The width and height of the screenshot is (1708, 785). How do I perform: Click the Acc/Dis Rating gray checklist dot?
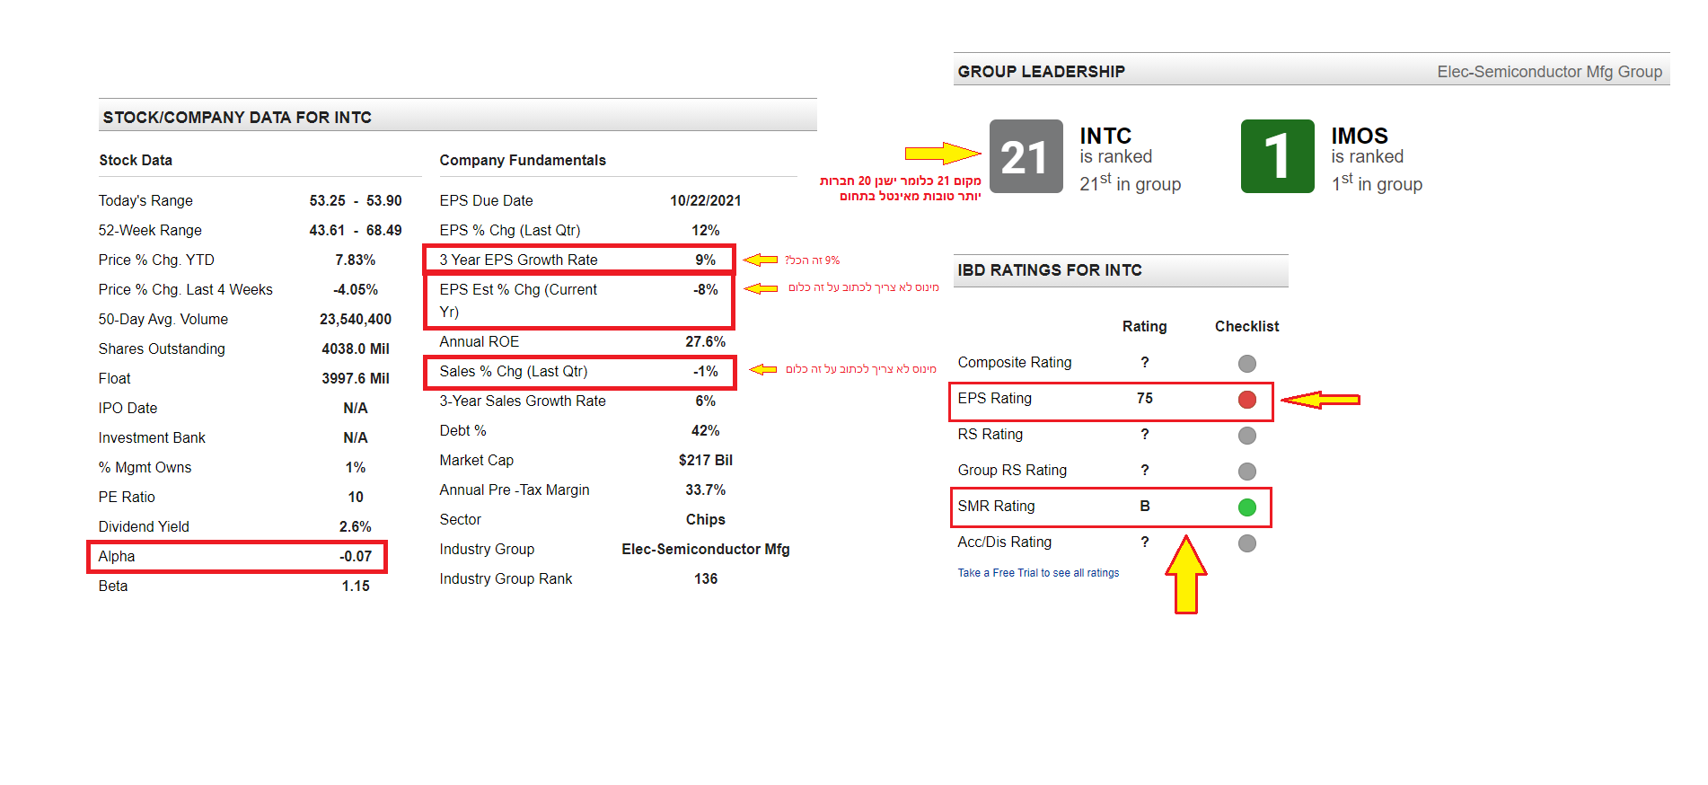pos(1246,543)
